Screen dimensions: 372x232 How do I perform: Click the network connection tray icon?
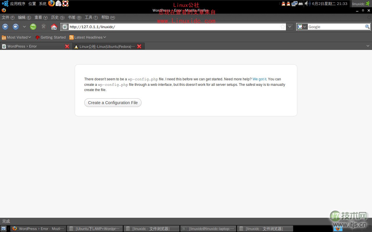tap(294, 4)
